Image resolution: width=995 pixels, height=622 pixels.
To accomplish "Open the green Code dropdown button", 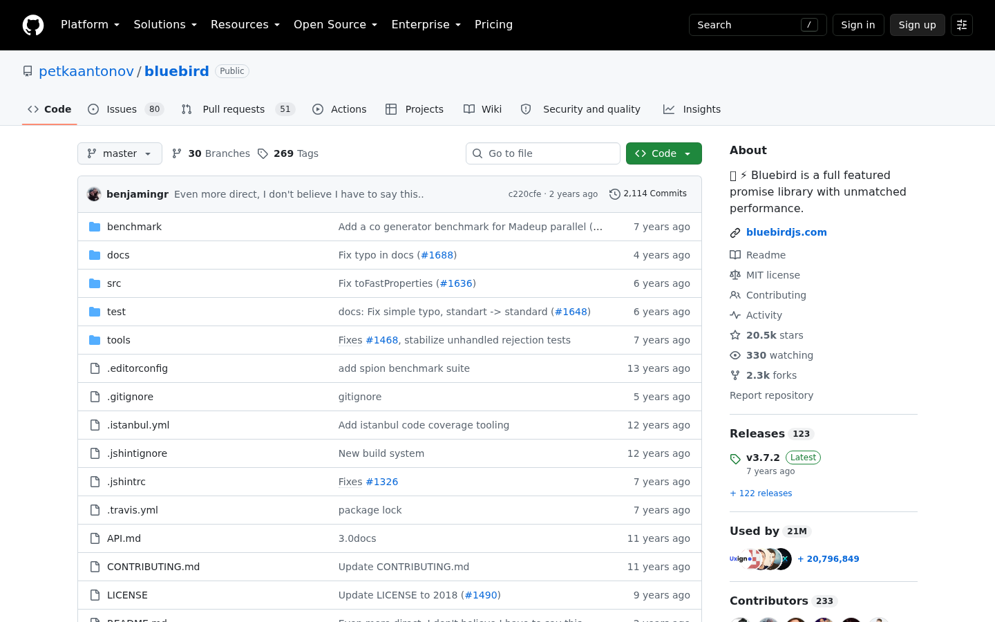I will [664, 153].
